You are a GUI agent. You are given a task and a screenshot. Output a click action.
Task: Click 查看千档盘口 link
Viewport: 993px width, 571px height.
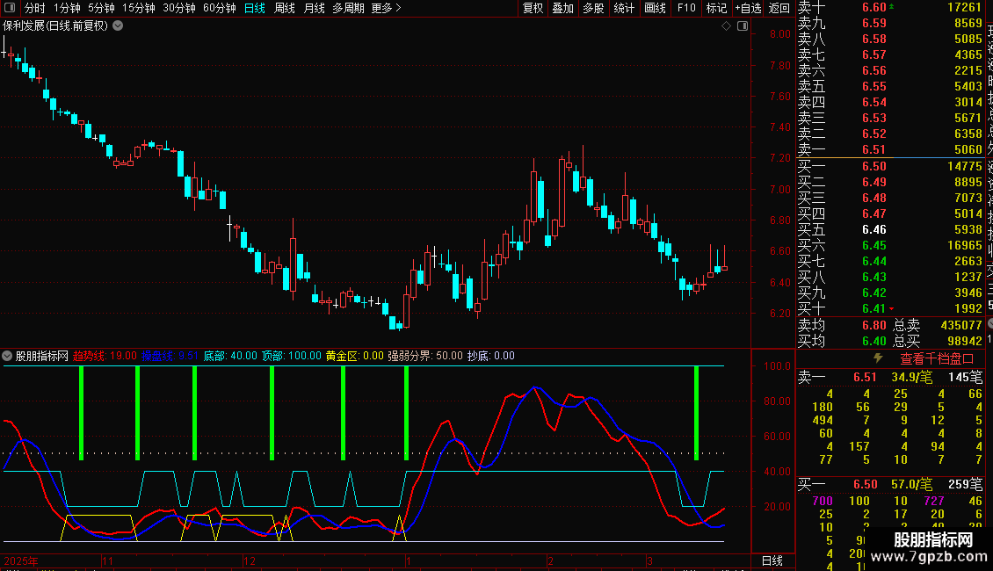[x=937, y=359]
